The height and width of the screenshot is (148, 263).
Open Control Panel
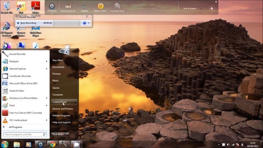(64, 102)
